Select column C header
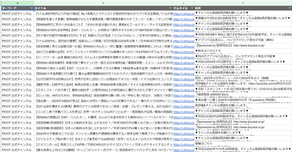This screenshot has height=152, width=292. click(183, 3)
